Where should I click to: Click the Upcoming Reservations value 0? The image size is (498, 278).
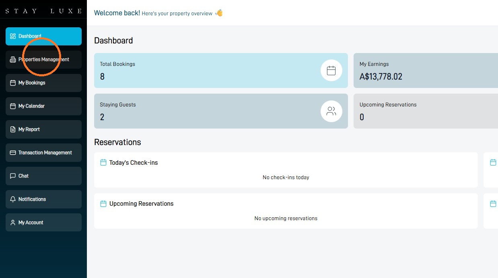click(362, 117)
